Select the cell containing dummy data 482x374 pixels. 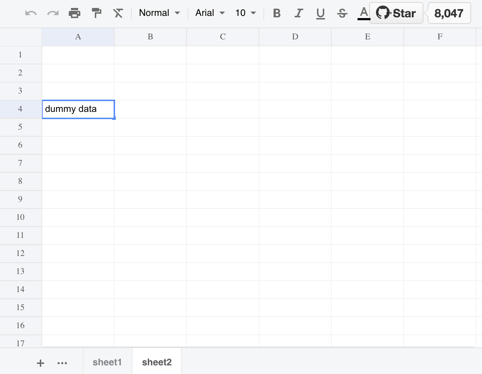78,109
